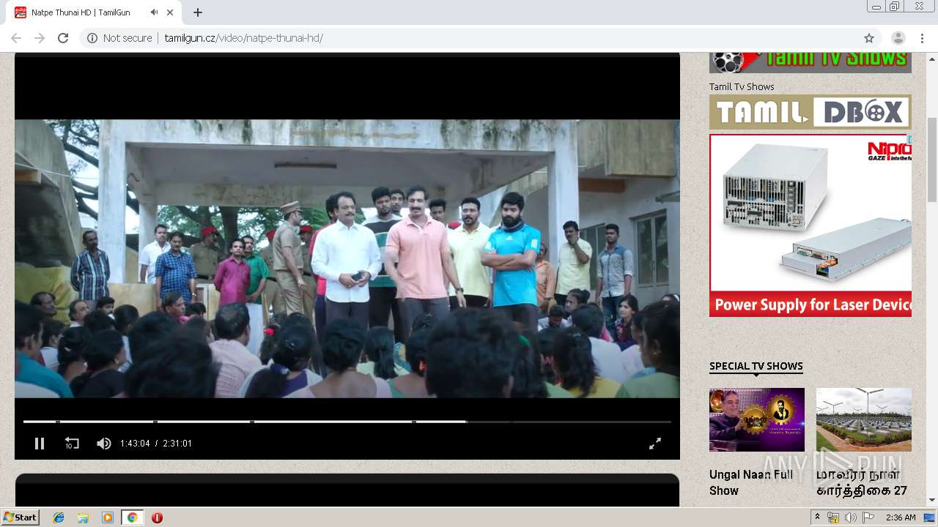Open a new browser tab

[198, 12]
